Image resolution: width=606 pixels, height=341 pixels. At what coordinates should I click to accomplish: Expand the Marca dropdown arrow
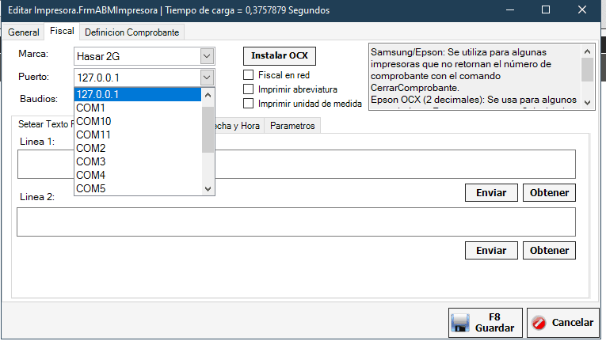[207, 56]
